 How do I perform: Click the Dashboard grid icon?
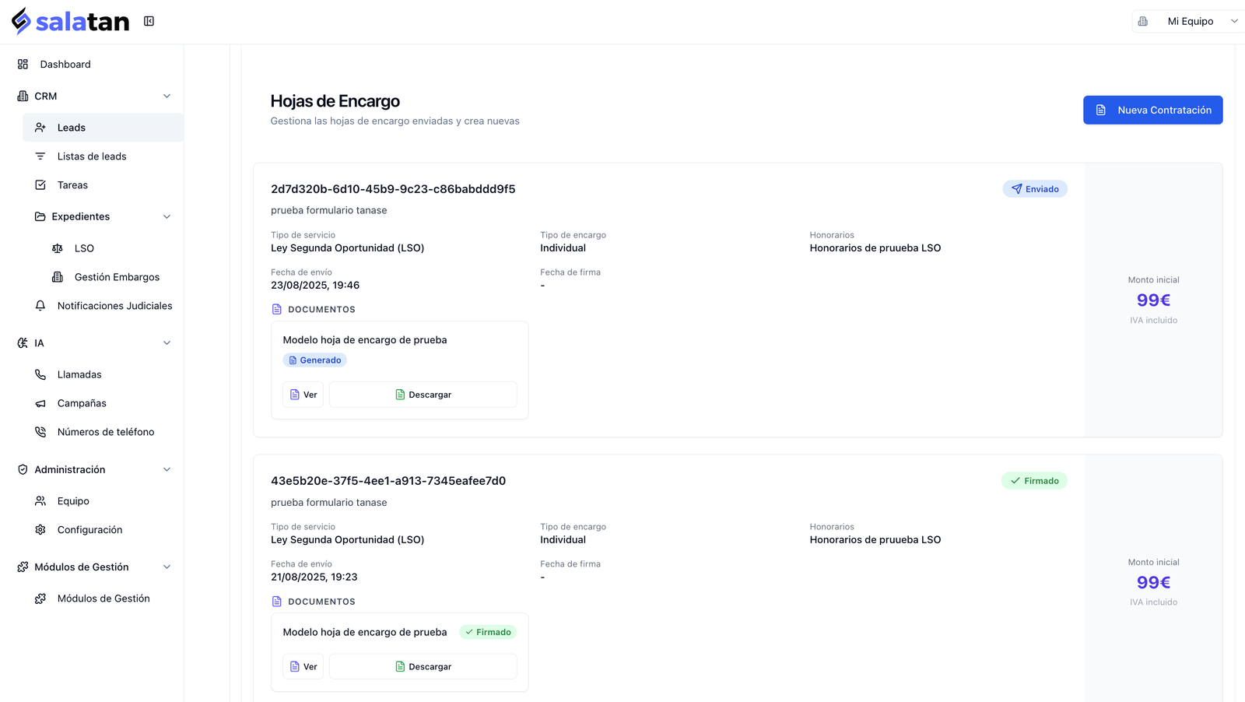[23, 64]
